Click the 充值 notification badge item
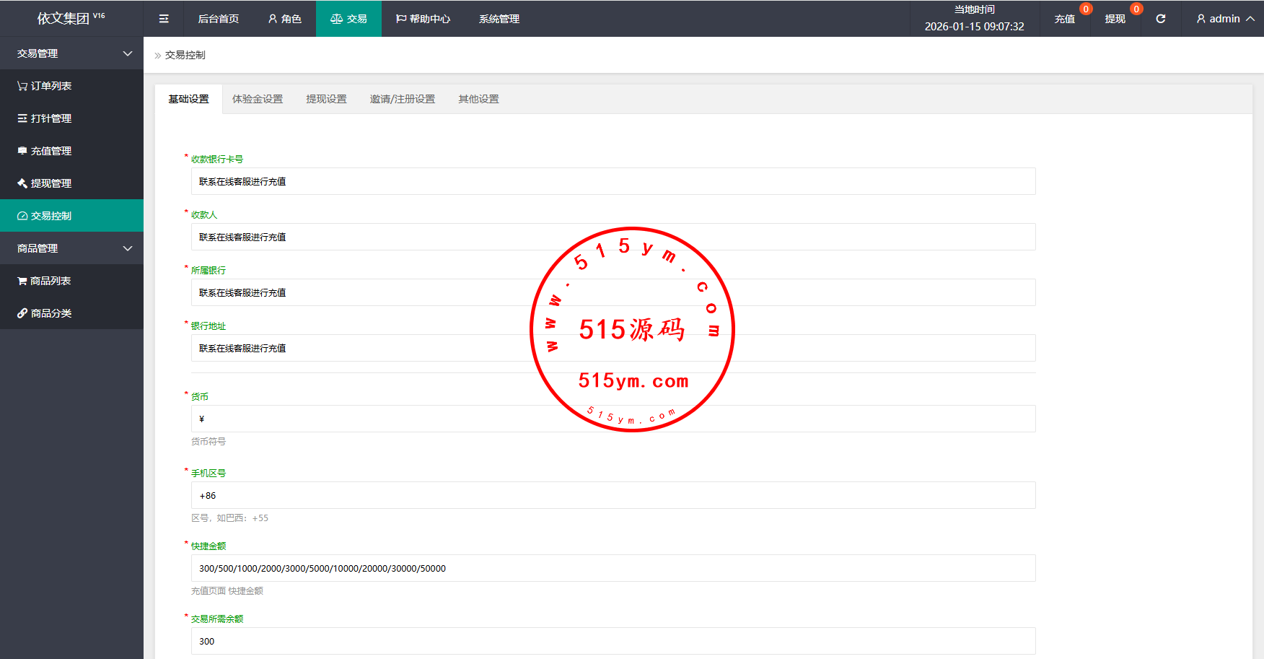The height and width of the screenshot is (659, 1264). coord(1065,19)
